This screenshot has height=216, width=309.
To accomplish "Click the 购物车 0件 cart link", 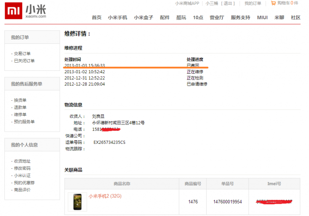I will 288,3.
